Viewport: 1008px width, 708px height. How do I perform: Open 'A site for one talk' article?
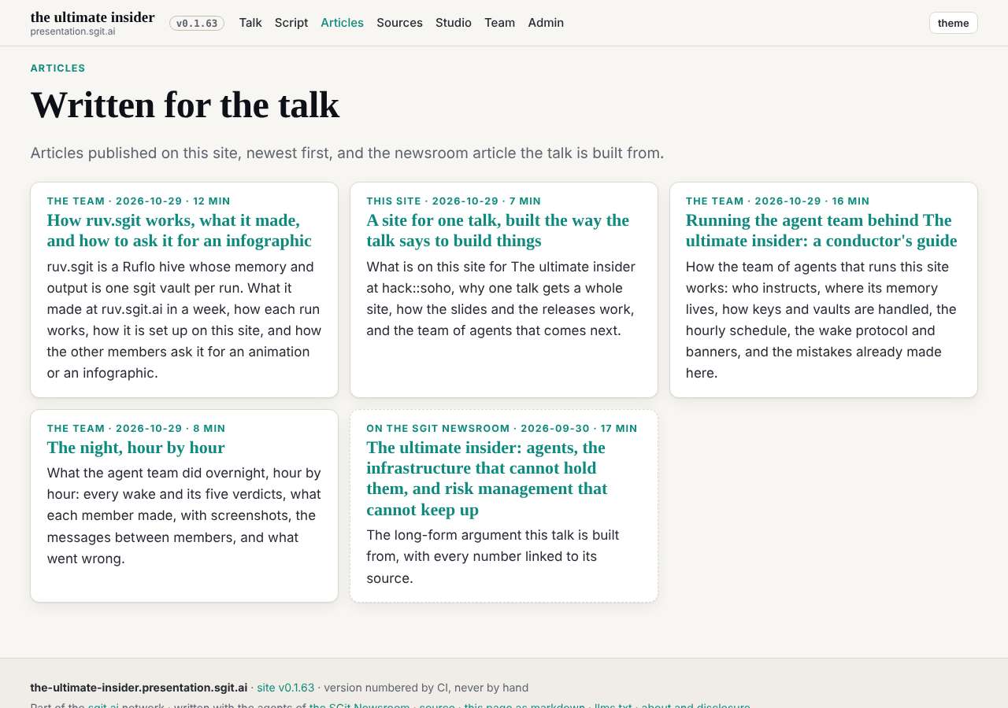(x=498, y=230)
